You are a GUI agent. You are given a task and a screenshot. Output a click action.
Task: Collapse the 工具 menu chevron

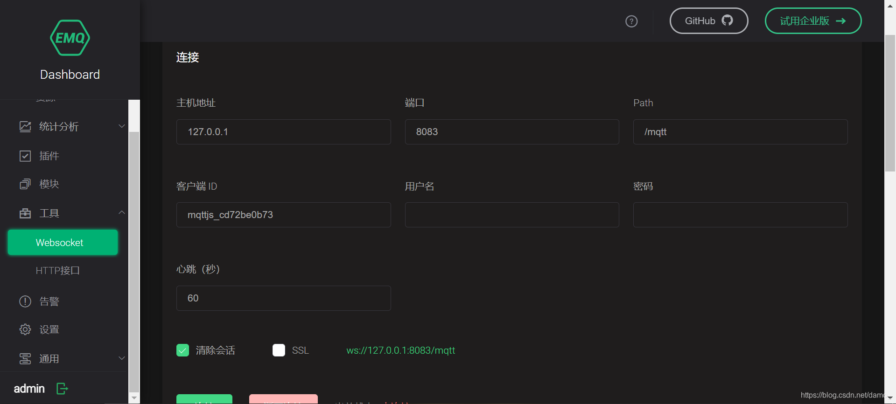(122, 212)
